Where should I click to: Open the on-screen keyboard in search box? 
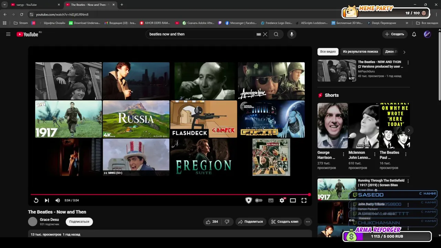point(259,34)
